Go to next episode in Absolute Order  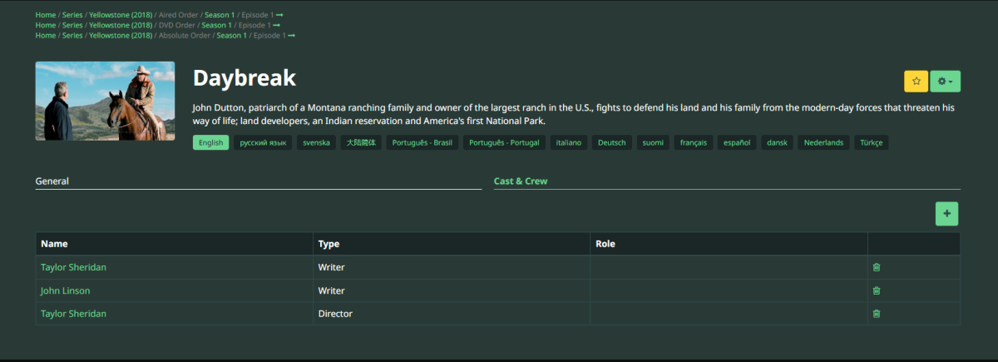tap(291, 35)
